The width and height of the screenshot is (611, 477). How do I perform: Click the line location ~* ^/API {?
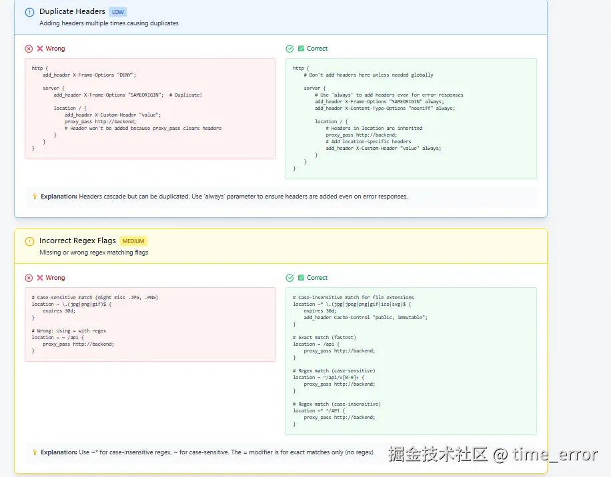coord(319,410)
